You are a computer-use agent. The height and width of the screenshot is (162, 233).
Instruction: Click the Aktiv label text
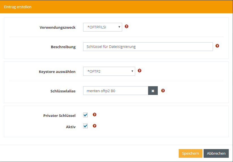coord(71,127)
